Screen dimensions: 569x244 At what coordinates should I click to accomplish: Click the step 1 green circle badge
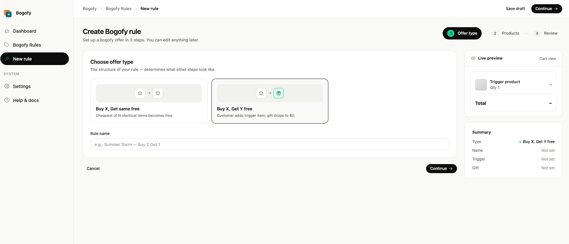click(x=451, y=33)
